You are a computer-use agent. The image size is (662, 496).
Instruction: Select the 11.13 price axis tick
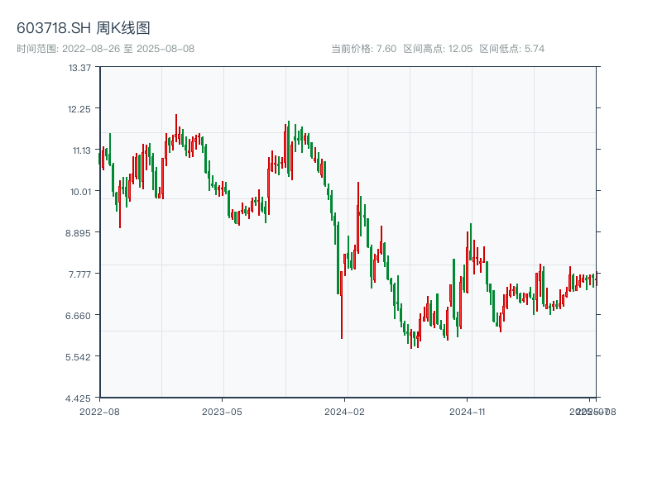[x=80, y=150]
